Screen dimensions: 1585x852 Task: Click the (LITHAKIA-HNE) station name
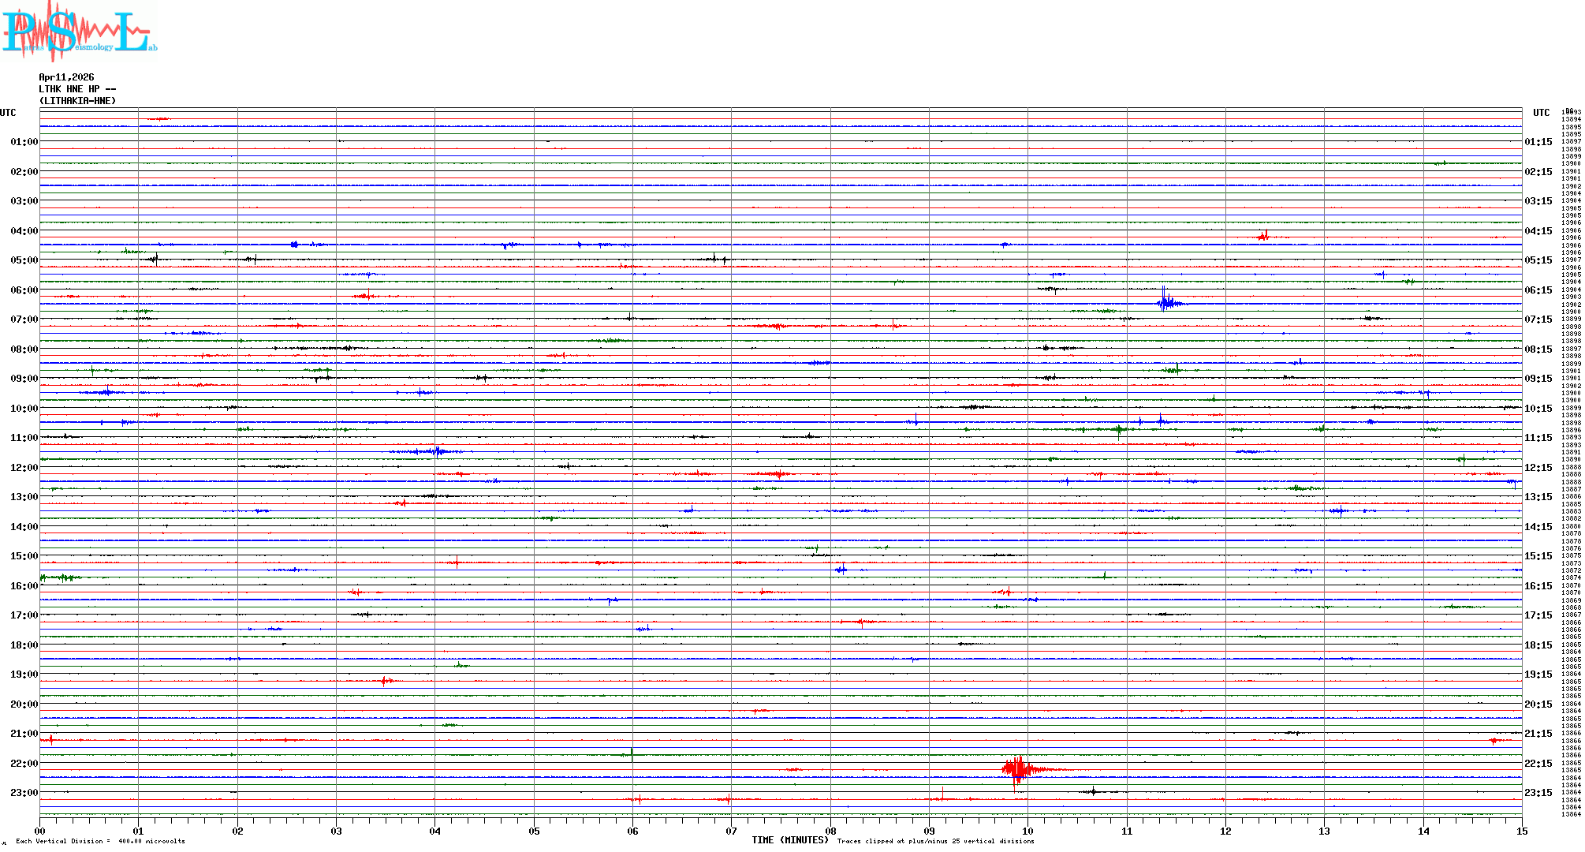point(77,101)
